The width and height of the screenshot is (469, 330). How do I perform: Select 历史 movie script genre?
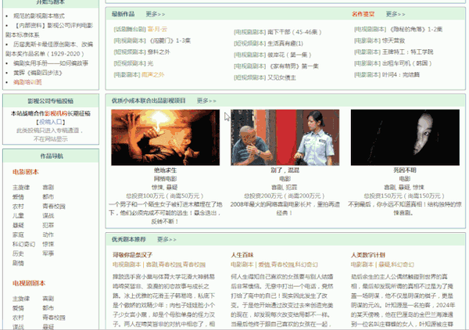(x=18, y=253)
